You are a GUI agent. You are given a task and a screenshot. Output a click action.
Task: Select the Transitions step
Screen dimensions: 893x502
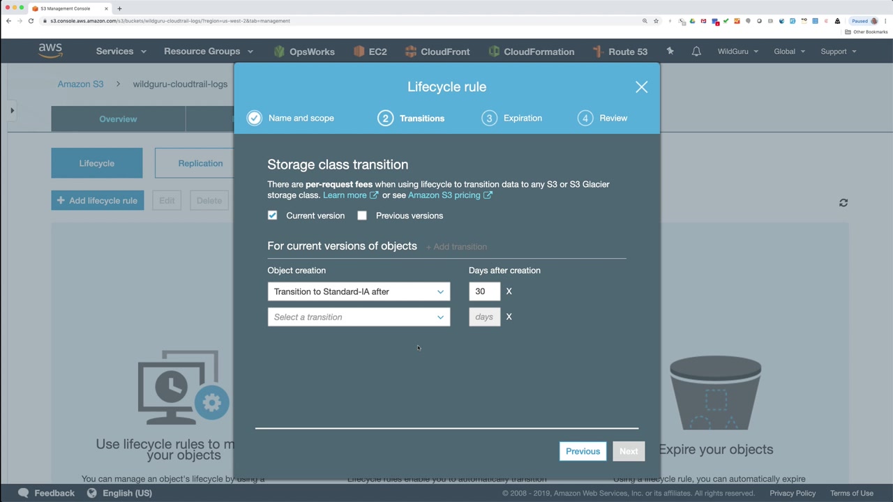pyautogui.click(x=411, y=118)
